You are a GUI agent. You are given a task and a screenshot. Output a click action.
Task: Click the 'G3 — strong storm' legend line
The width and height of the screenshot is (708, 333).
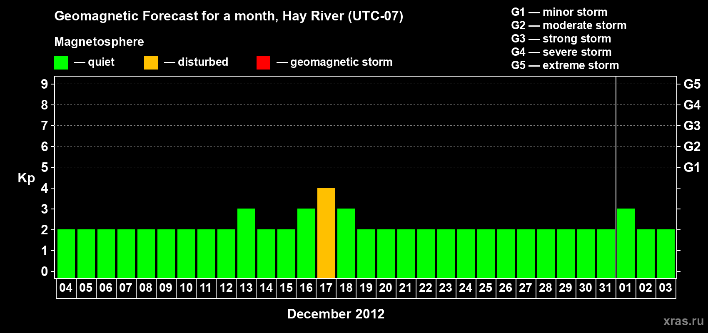[x=561, y=39]
